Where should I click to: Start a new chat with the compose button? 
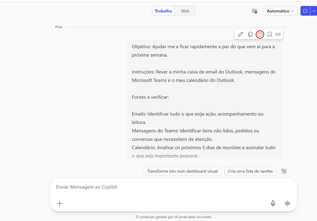(x=305, y=11)
